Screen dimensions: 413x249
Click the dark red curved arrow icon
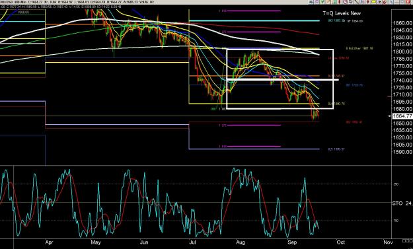pos(385,2)
